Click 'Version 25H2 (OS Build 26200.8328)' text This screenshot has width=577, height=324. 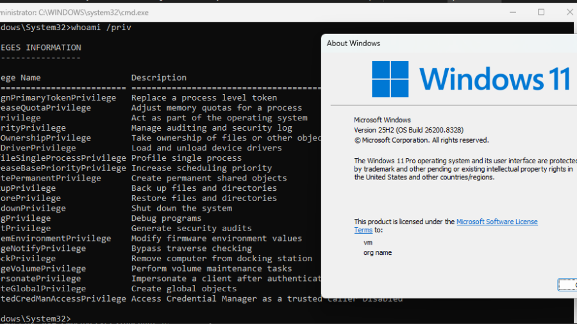pos(409,130)
